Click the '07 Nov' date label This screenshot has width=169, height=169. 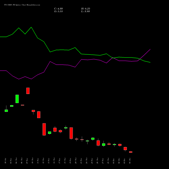click(27, 161)
